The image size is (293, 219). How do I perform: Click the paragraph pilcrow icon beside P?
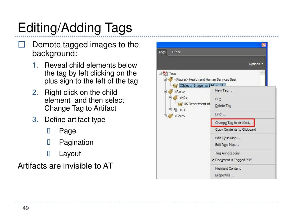click(x=175, y=110)
